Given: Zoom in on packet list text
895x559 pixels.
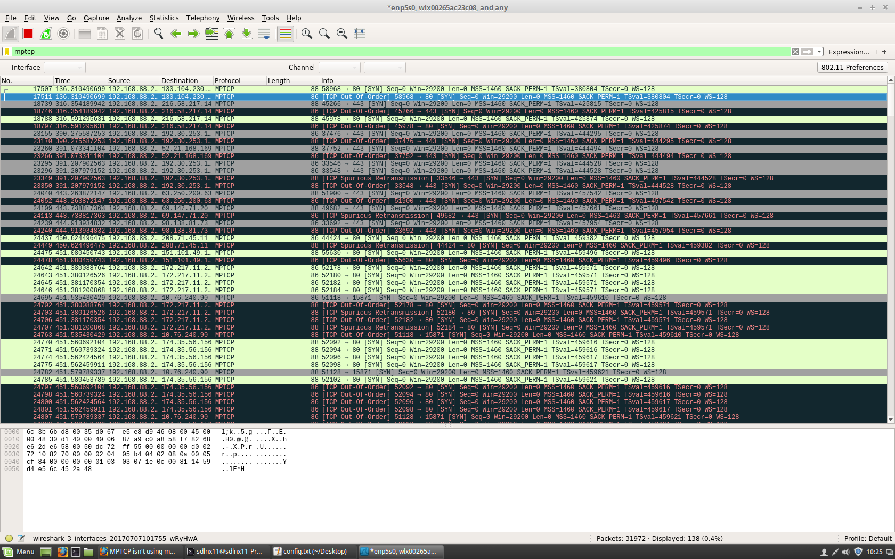Looking at the screenshot, I should coord(306,33).
